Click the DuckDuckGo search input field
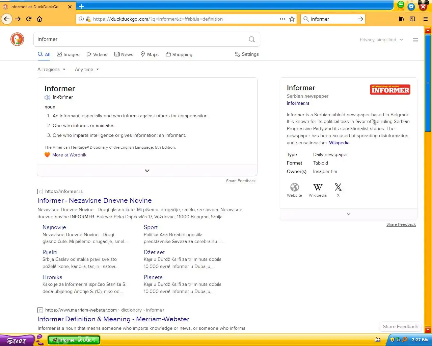The width and height of the screenshot is (432, 346). coord(142,39)
